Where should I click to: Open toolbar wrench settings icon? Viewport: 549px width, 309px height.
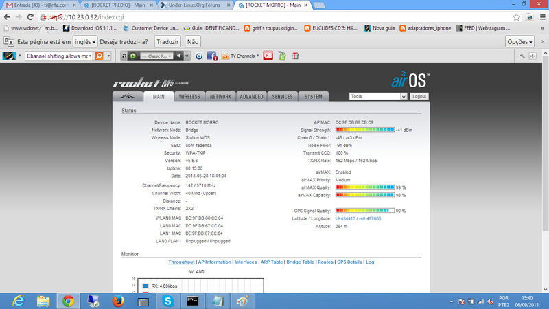click(522, 56)
